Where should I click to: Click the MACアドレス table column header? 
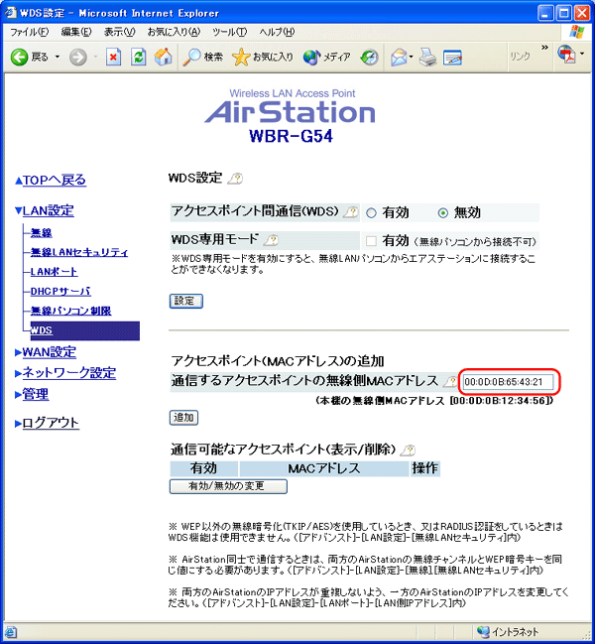[324, 468]
